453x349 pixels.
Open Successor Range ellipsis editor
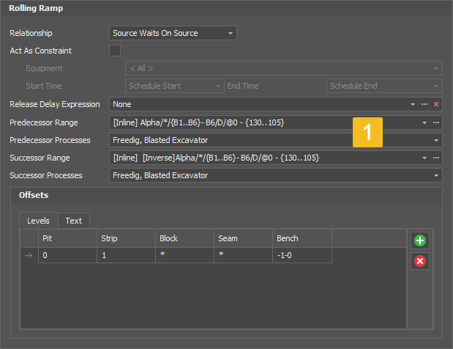pos(436,158)
